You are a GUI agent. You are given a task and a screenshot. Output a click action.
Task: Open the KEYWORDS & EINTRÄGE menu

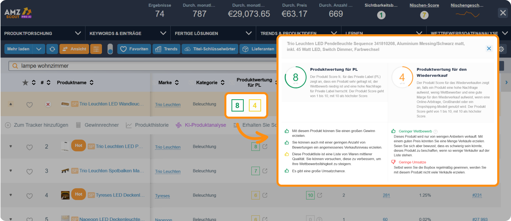128,33
